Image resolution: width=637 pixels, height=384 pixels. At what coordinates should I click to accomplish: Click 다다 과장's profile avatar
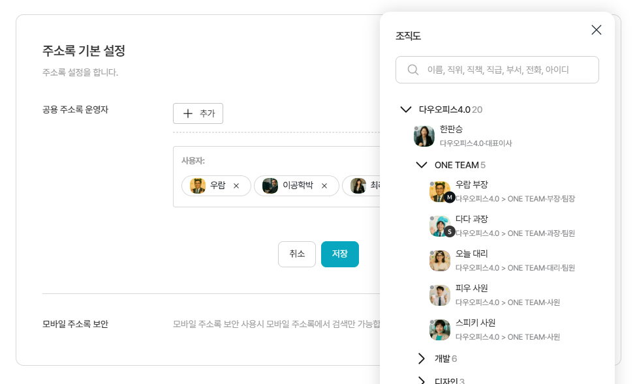[439, 226]
